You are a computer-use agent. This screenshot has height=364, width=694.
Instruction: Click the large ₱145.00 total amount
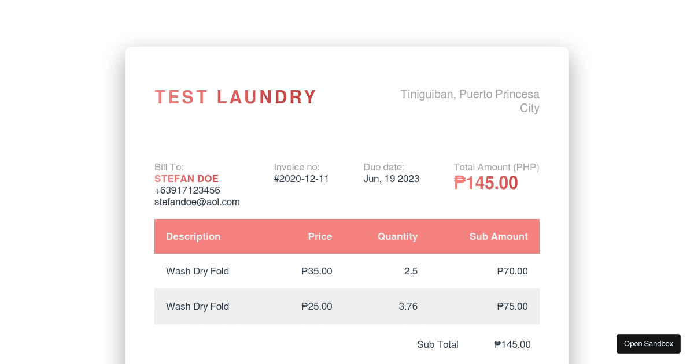(x=486, y=183)
